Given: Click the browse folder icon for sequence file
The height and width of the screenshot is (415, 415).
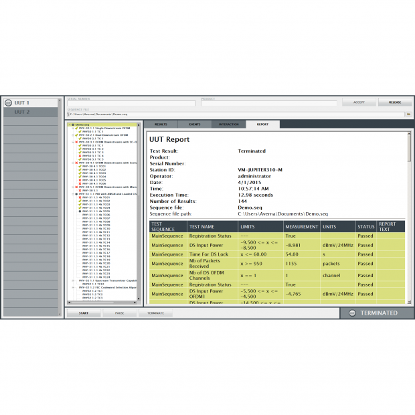Looking at the screenshot, I should (408, 114).
